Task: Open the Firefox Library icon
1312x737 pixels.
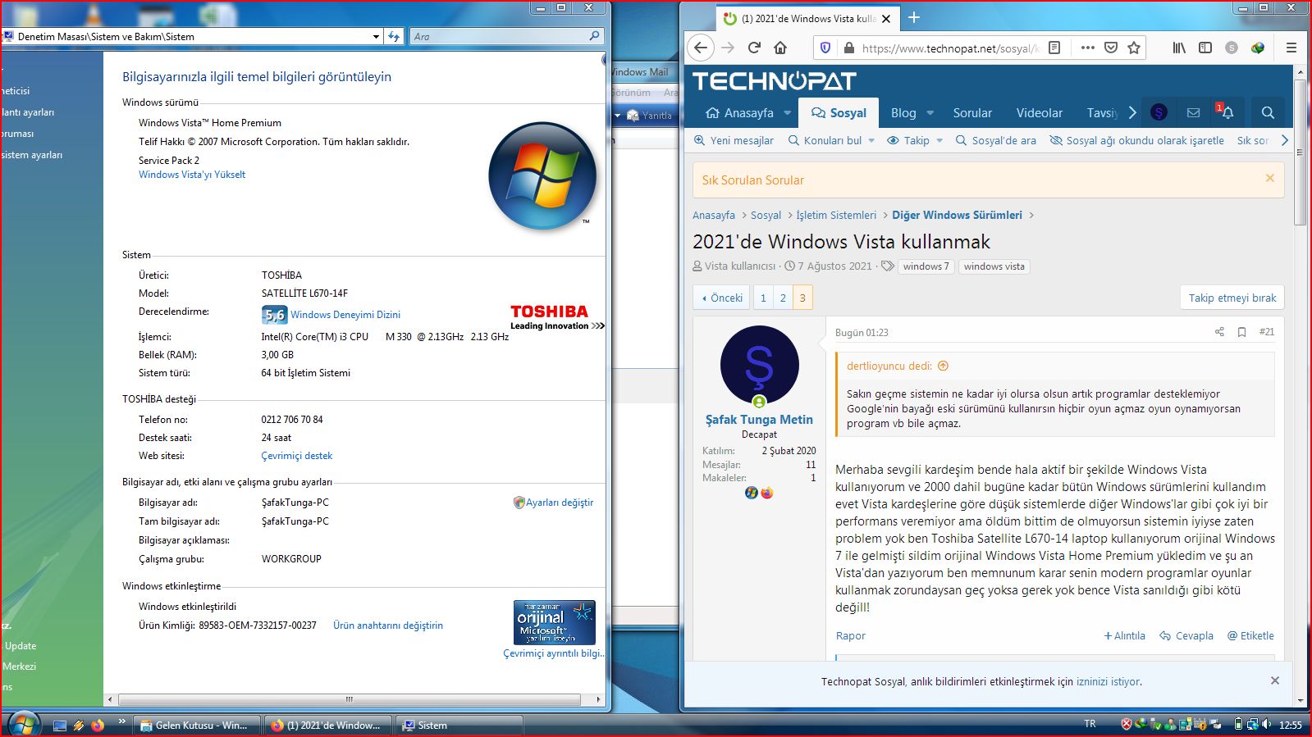Action: tap(1179, 48)
